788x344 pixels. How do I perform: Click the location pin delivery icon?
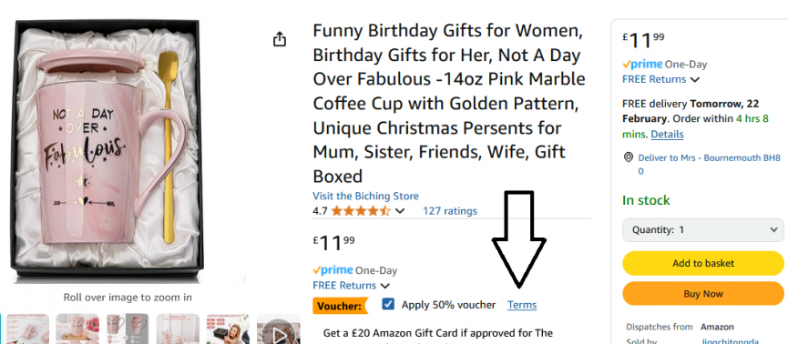click(x=629, y=157)
